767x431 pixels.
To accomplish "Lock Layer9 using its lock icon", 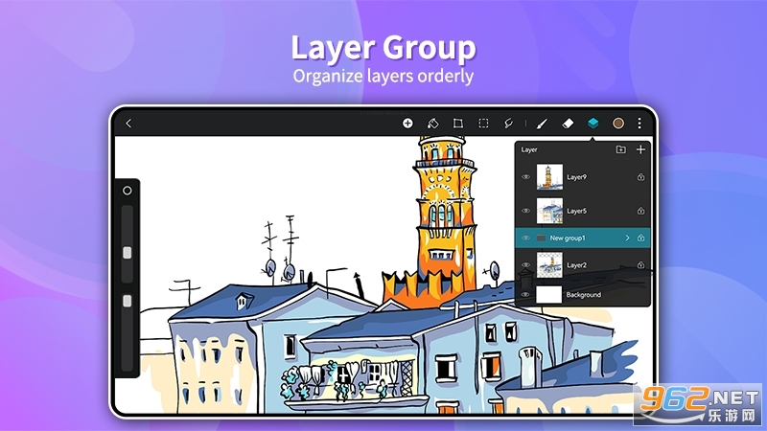I will click(x=640, y=177).
